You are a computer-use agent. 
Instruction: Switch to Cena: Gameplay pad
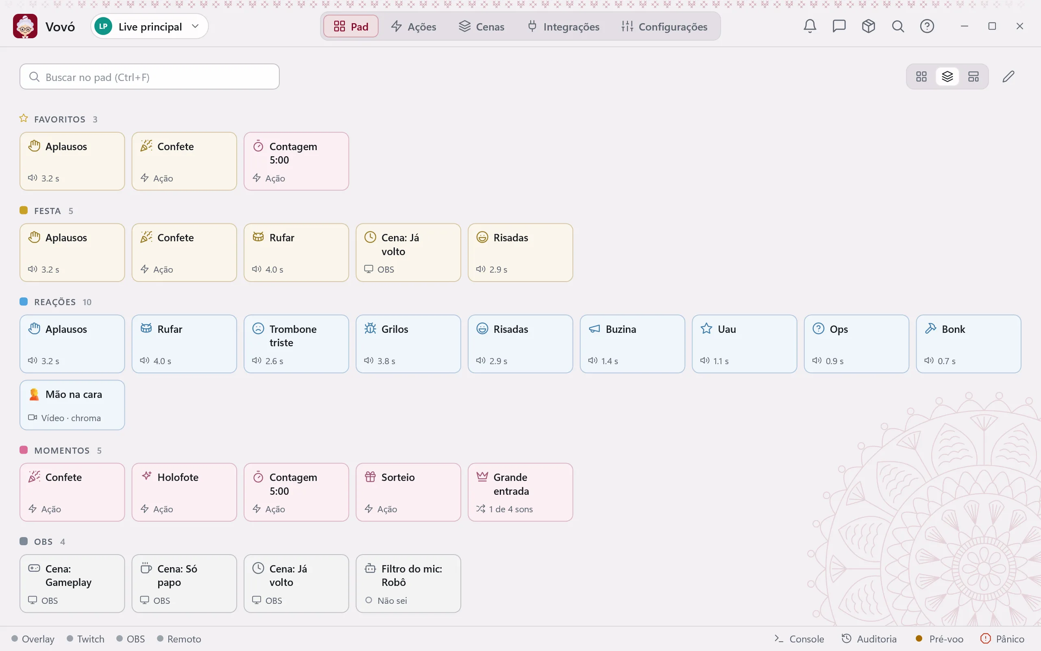click(x=72, y=583)
